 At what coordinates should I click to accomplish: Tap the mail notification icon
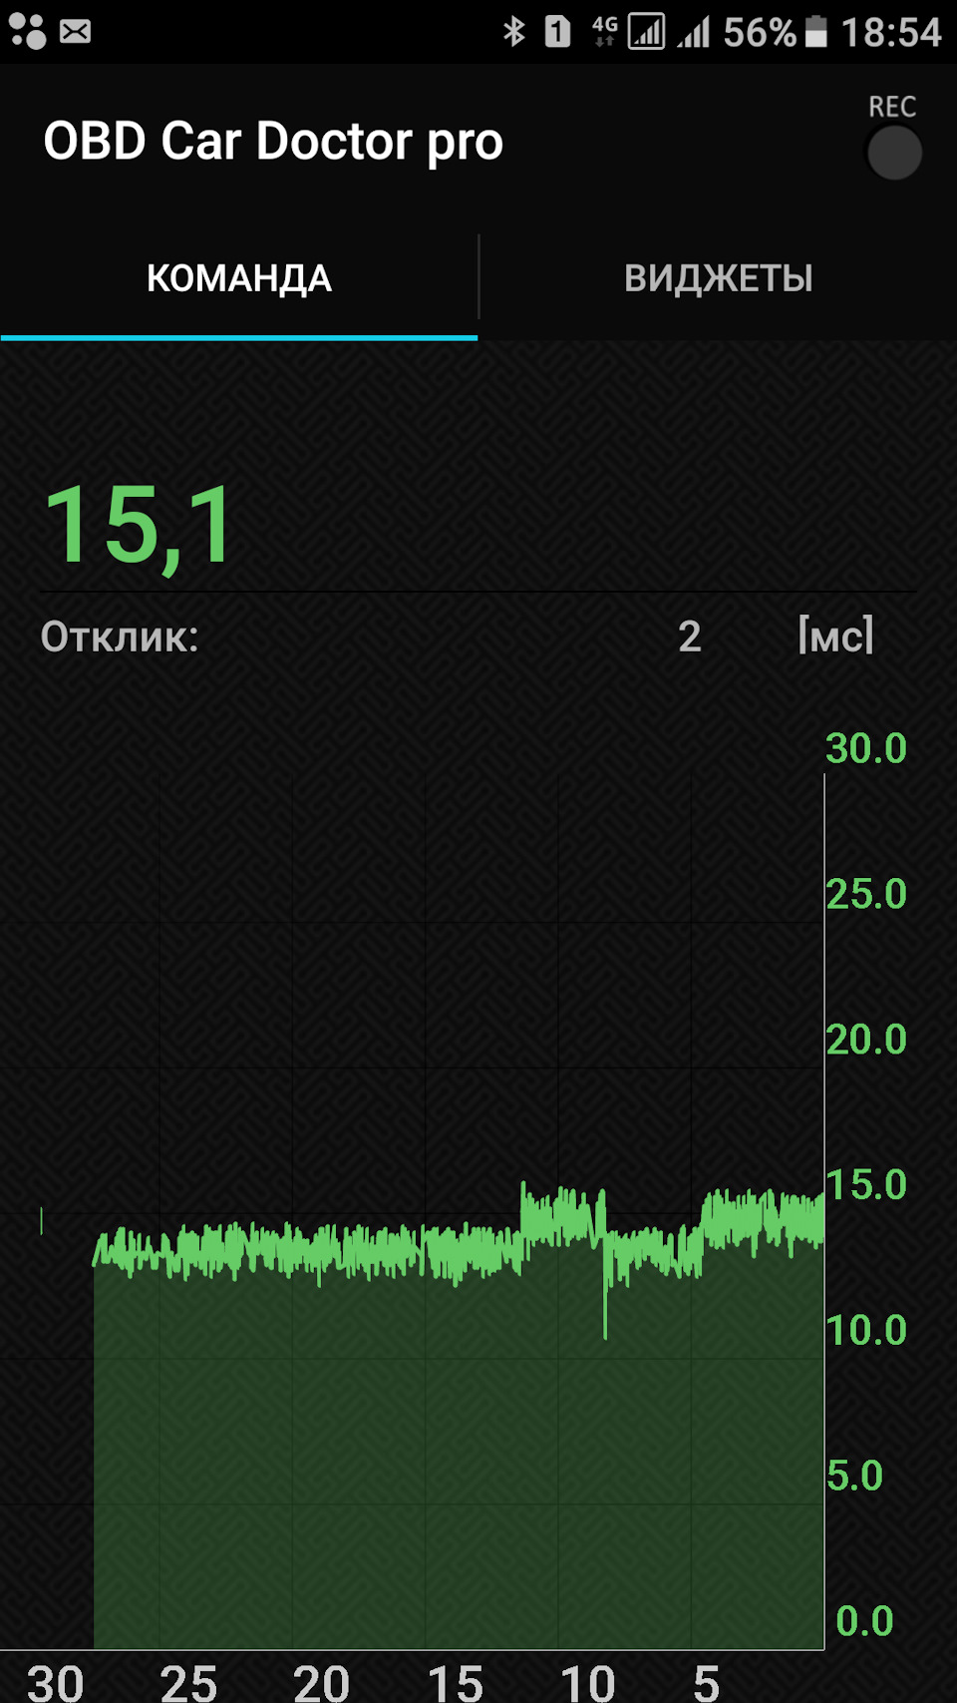[x=76, y=32]
